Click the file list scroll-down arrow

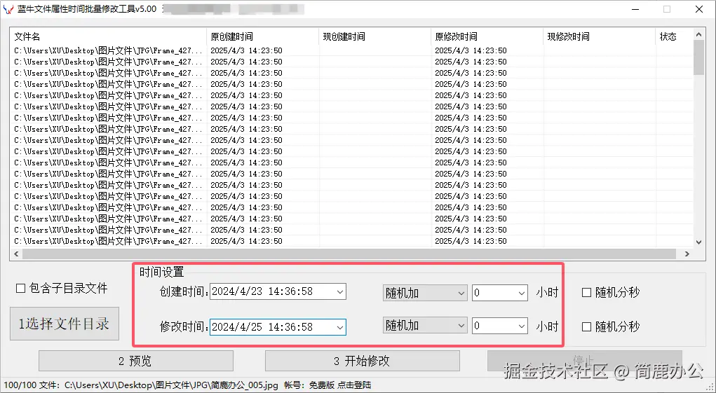(698, 242)
